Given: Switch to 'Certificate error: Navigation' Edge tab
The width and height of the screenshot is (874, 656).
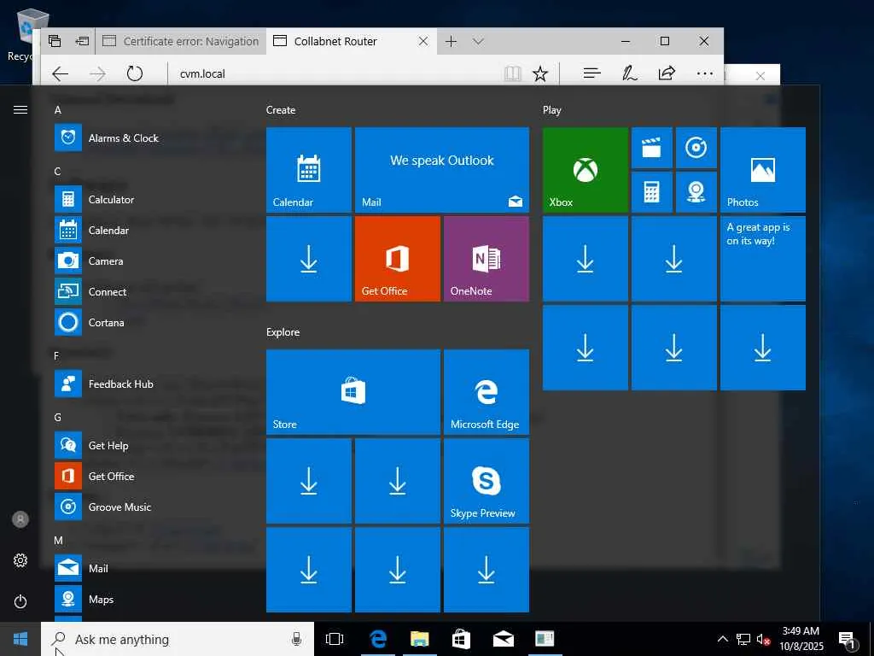Looking at the screenshot, I should click(x=181, y=41).
